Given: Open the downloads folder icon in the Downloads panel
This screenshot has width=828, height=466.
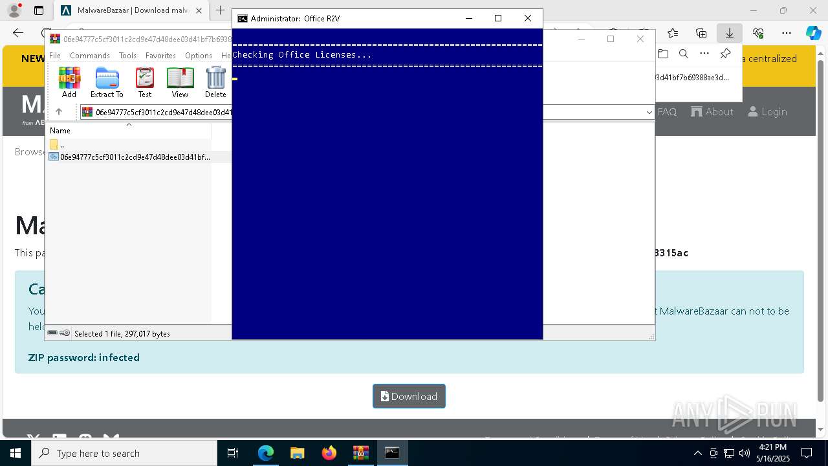Looking at the screenshot, I should [663, 54].
